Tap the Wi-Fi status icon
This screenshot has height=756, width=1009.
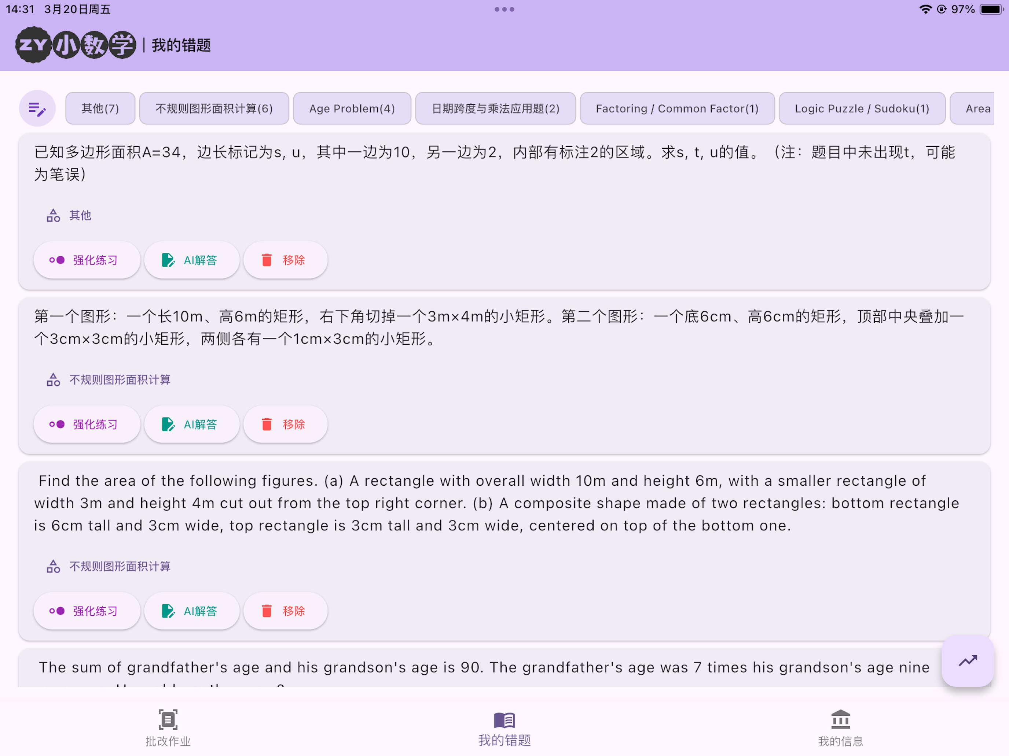925,9
